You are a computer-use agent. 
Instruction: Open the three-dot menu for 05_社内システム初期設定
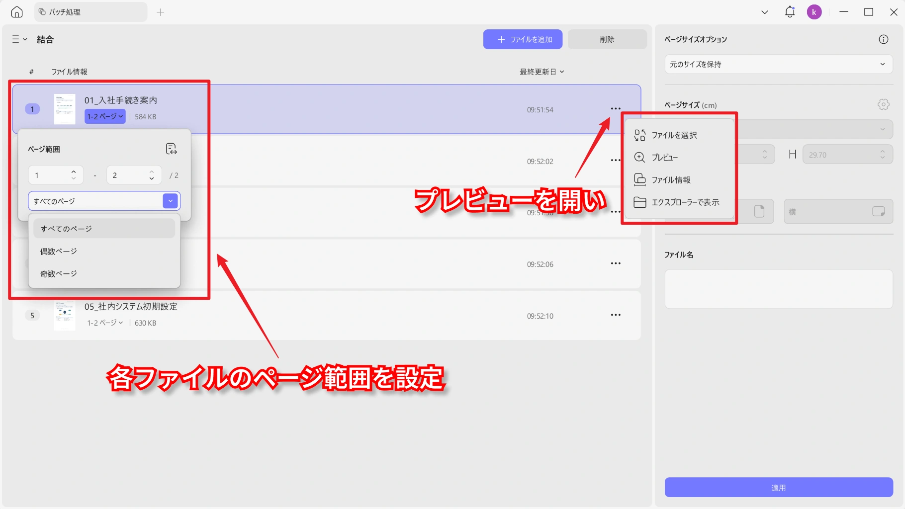(616, 315)
